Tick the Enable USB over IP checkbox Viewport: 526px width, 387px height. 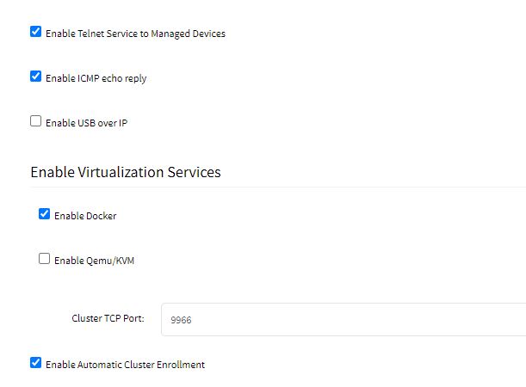click(x=35, y=121)
